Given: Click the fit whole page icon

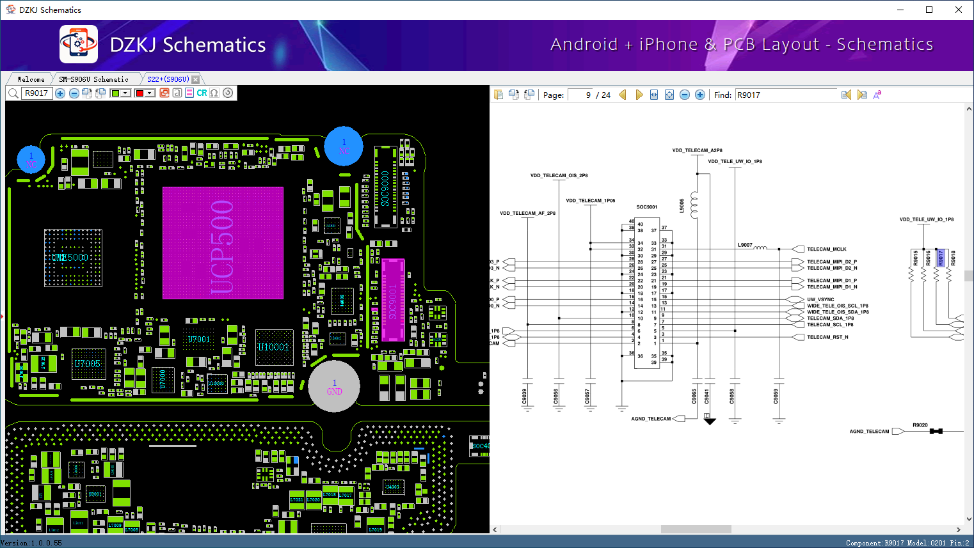Looking at the screenshot, I should pyautogui.click(x=669, y=95).
